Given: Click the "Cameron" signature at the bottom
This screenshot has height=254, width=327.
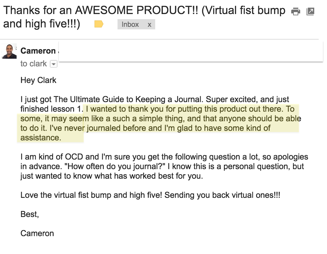Looking at the screenshot, I should tap(37, 233).
